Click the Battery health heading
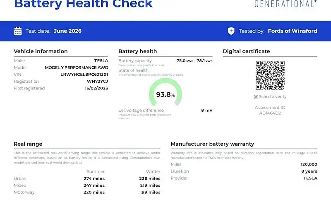Viewport: 331px width, 207px height. click(x=138, y=51)
